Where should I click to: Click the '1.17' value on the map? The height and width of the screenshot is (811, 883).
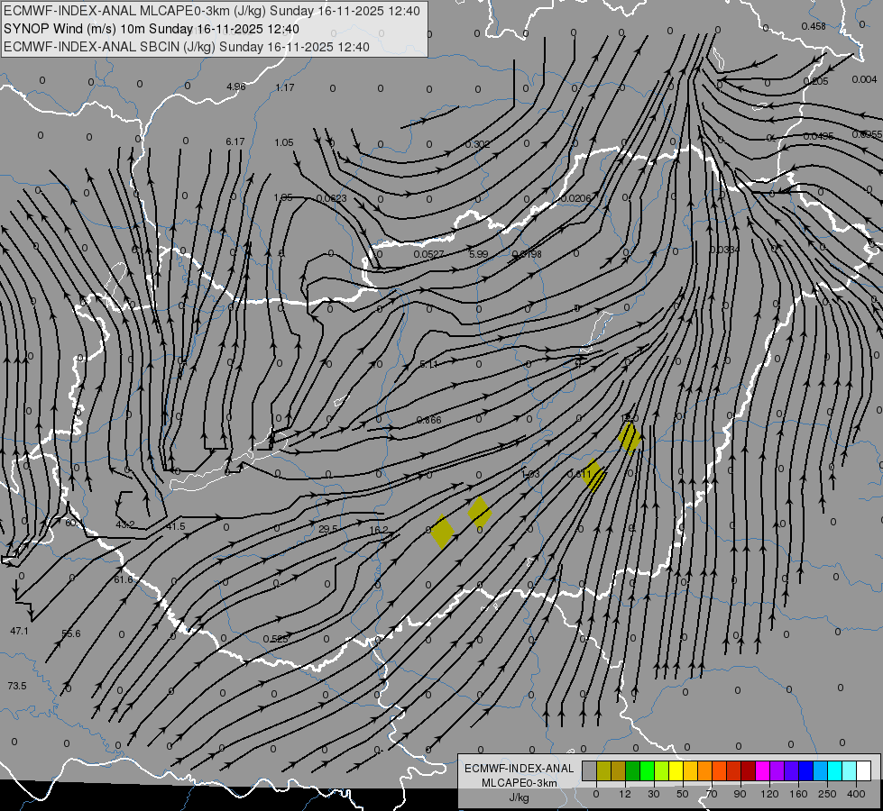coord(285,87)
